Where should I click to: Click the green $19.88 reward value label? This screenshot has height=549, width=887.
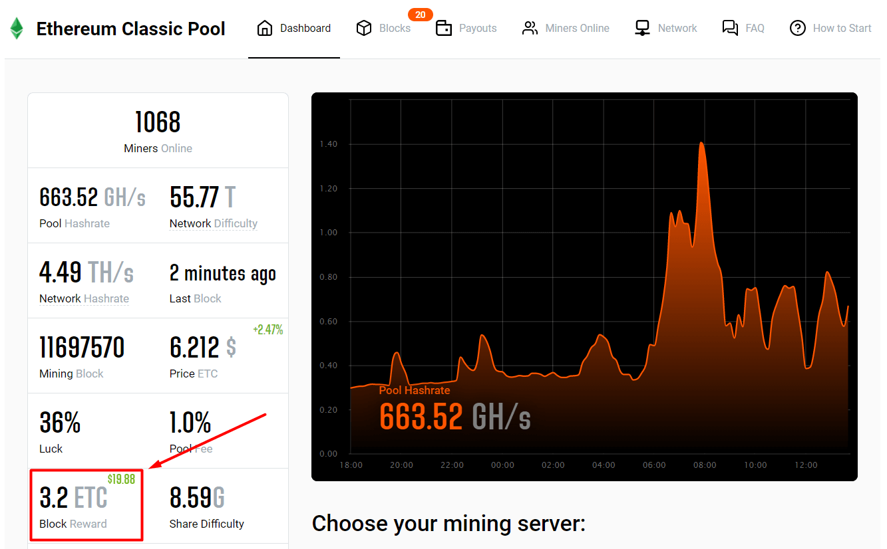pos(121,479)
